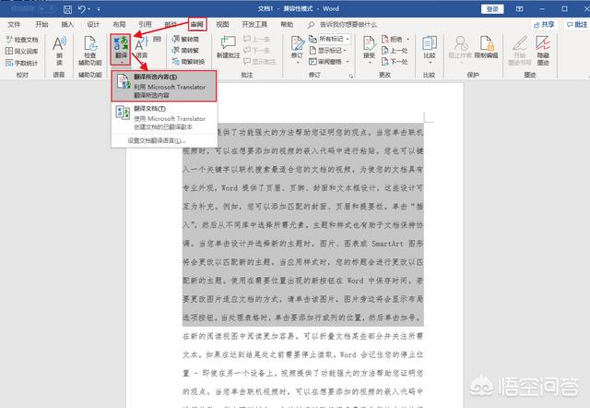Open 限制编辑 restrict editing

pos(486,47)
